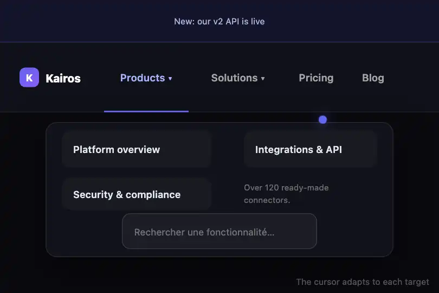
Task: Click the Kairos brand name
Action: point(63,78)
